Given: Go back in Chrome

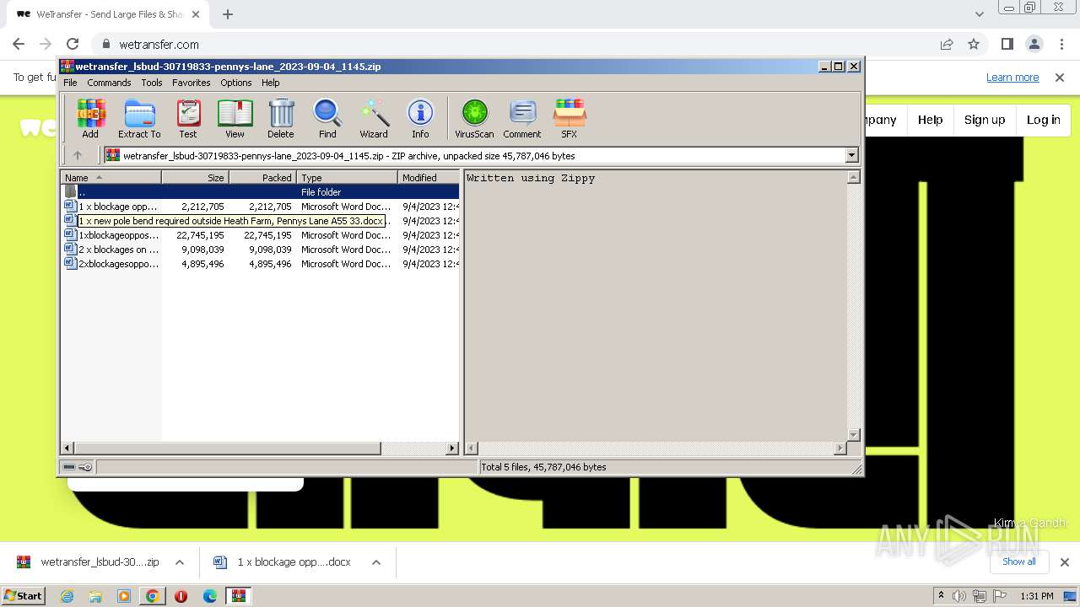Looking at the screenshot, I should pyautogui.click(x=19, y=44).
